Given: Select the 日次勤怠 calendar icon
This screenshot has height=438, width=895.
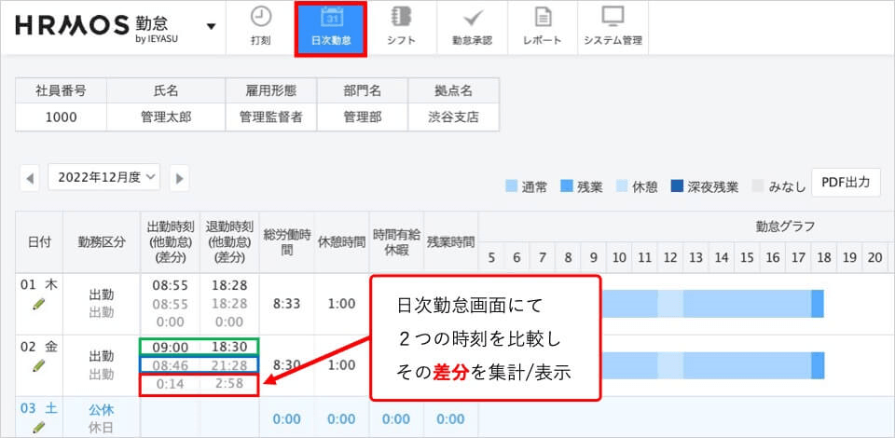Looking at the screenshot, I should coord(330,18).
